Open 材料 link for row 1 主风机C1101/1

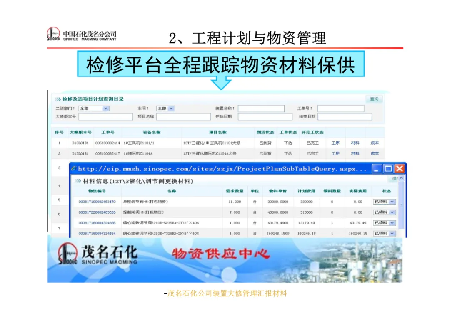point(355,143)
